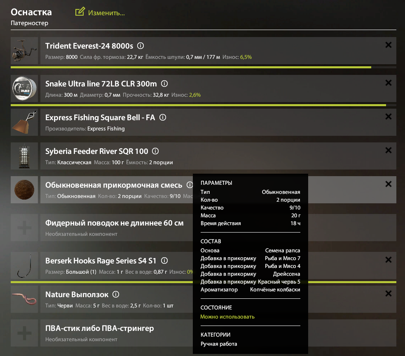
Task: Select the groundbait ball thumbnail
Action: [24, 190]
